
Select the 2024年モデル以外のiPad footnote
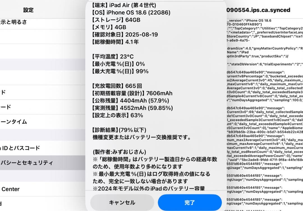coord(149,188)
